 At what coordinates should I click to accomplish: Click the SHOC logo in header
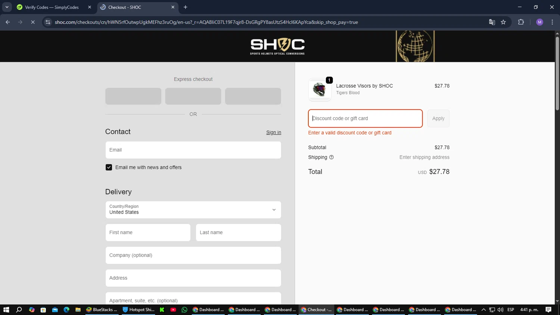coord(277,46)
